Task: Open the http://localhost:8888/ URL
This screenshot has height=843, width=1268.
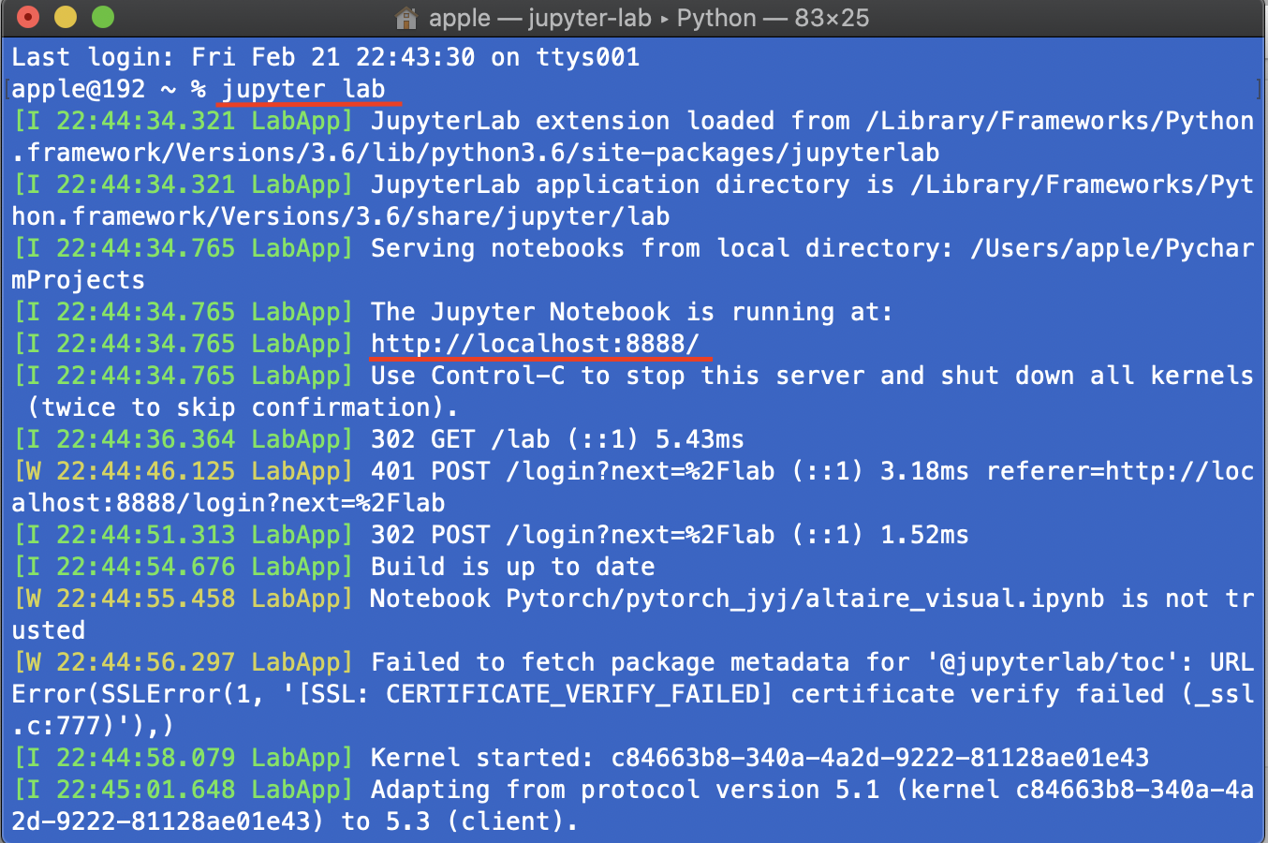Action: (535, 344)
